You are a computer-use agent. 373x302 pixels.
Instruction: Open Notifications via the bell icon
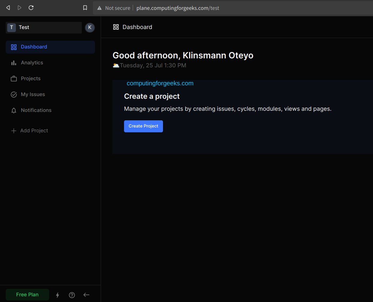[36, 110]
